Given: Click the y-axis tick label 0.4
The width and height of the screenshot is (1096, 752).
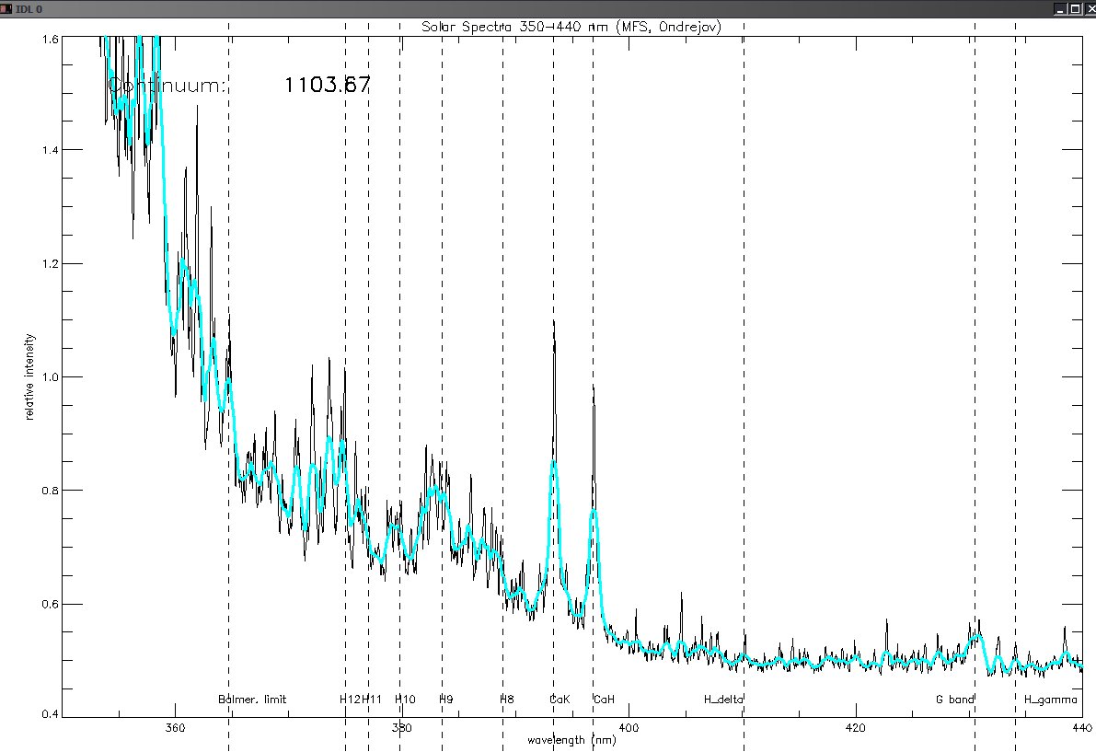Looking at the screenshot, I should 50,714.
